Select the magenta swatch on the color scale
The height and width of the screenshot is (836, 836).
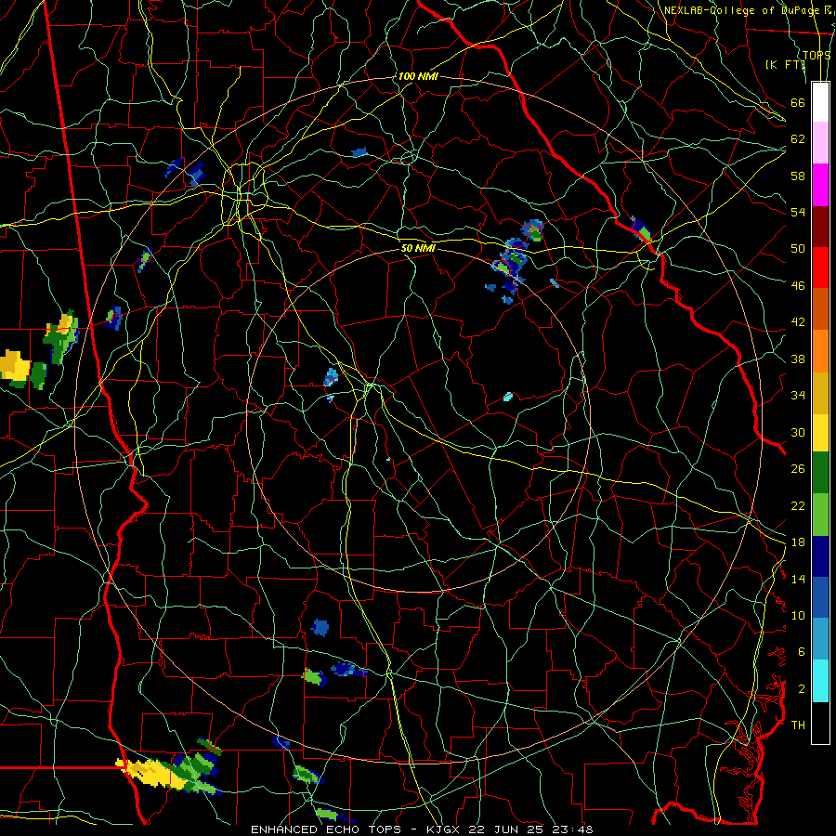(x=820, y=185)
